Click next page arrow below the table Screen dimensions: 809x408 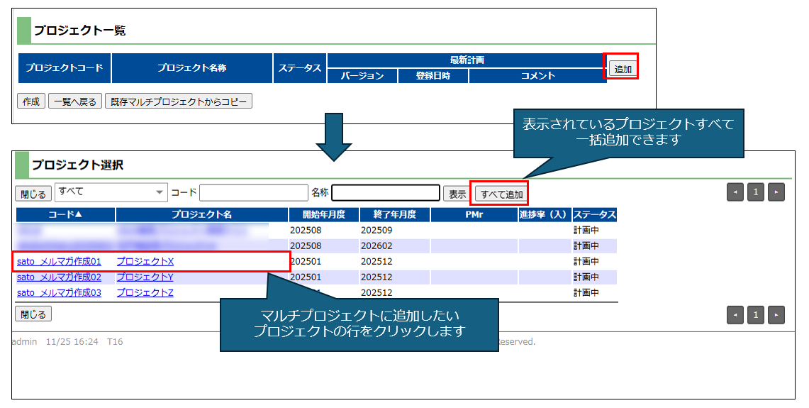[776, 314]
